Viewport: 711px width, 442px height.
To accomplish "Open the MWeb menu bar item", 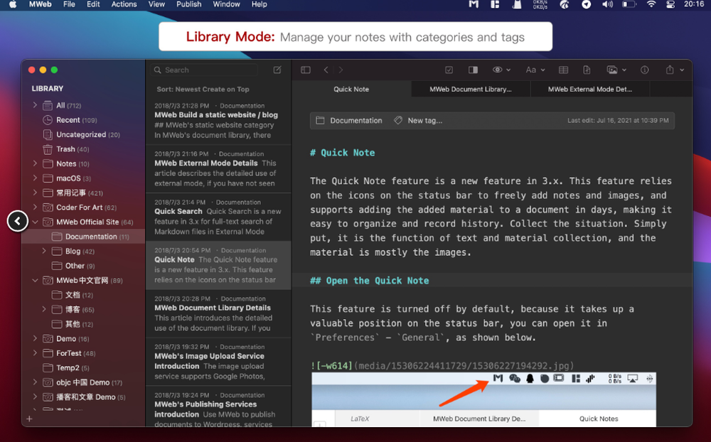I will point(41,4).
